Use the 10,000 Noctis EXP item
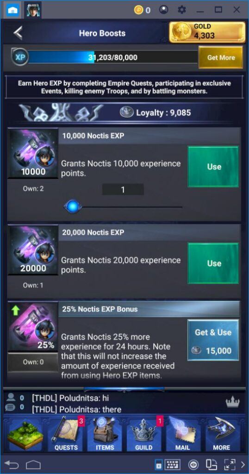 [213, 167]
